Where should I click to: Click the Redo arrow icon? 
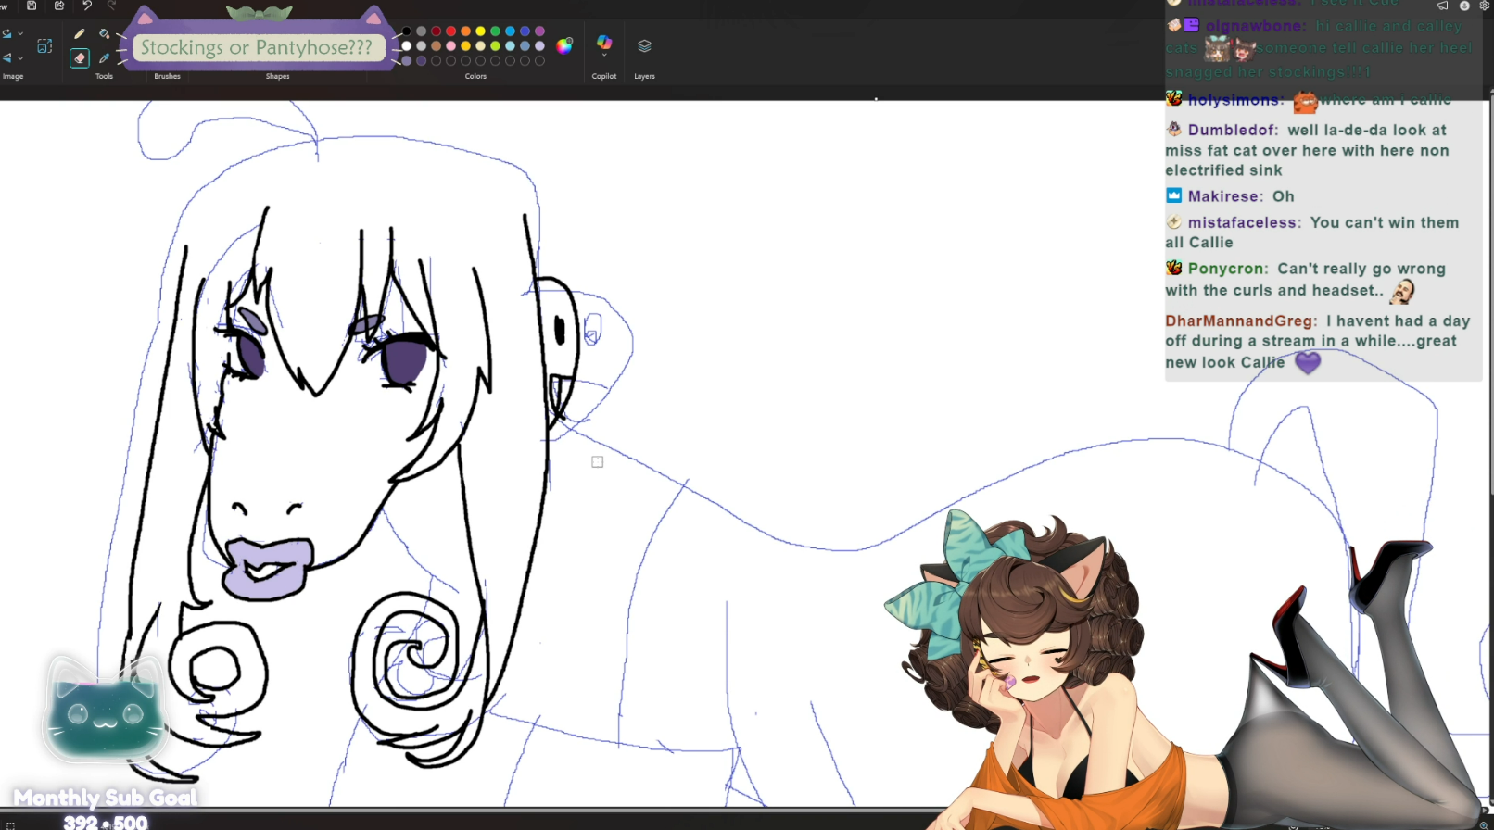click(x=112, y=6)
